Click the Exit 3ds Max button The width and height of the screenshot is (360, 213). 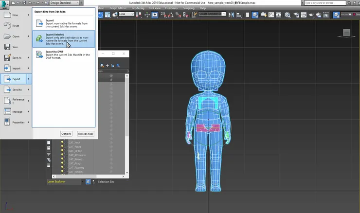coord(86,134)
